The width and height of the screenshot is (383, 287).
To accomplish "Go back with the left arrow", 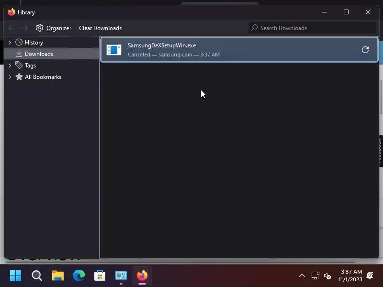I will tap(11, 28).
